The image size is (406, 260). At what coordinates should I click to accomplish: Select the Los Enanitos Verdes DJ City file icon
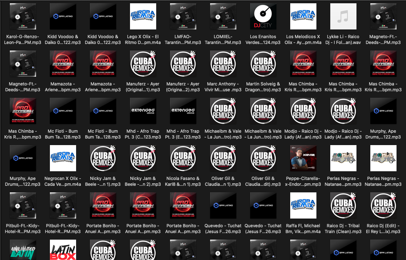click(x=263, y=16)
